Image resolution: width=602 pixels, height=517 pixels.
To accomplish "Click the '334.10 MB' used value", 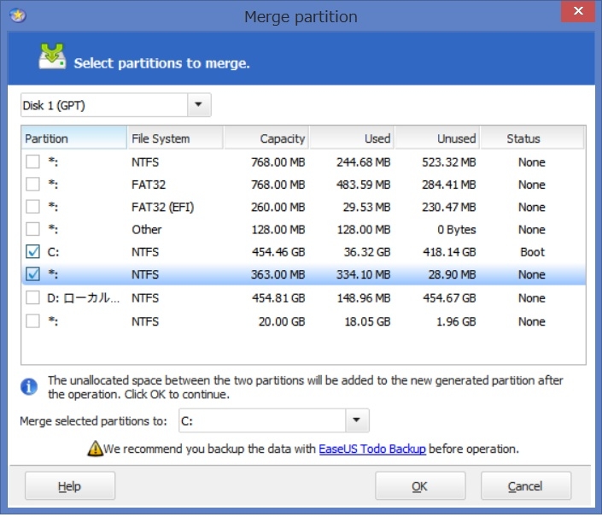I will point(364,274).
